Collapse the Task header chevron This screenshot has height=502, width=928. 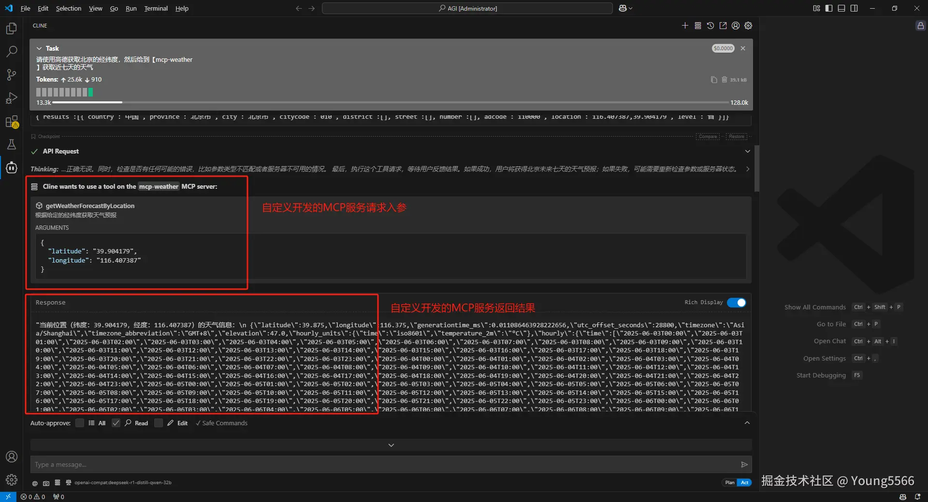coord(39,48)
